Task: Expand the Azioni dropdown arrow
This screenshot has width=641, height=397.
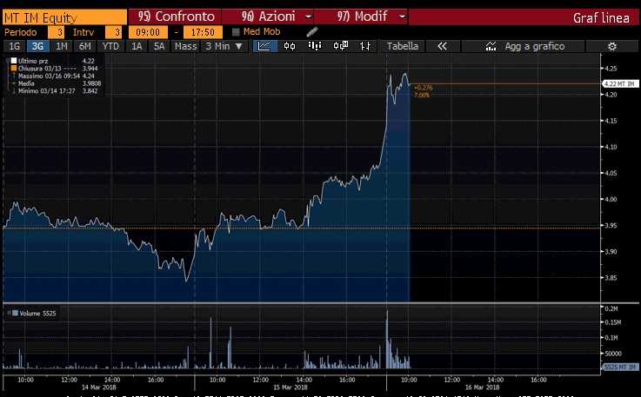Action: (x=309, y=17)
